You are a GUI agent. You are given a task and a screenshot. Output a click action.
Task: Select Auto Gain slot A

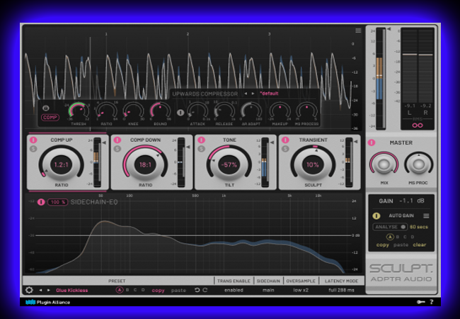[x=390, y=237]
